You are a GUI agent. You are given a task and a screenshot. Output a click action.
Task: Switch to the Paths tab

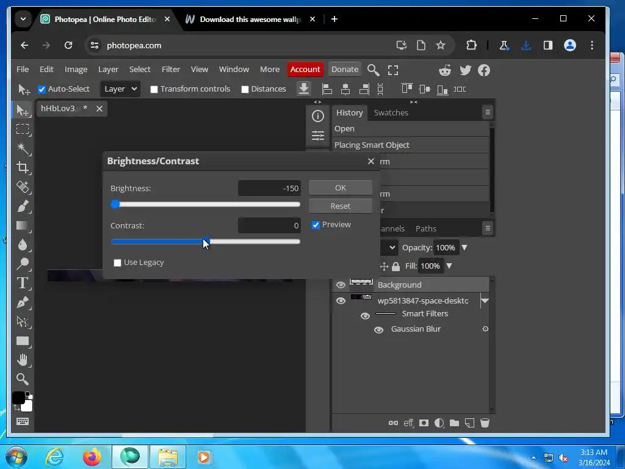click(x=425, y=228)
